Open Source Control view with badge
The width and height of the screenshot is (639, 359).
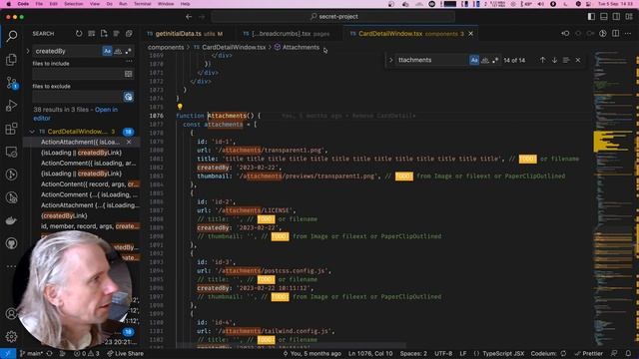pos(11,83)
